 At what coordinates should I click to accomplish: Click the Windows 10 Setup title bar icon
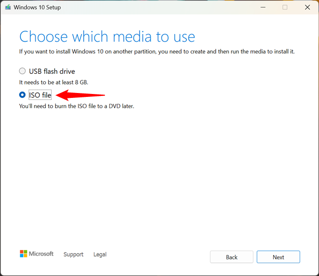(x=8, y=7)
